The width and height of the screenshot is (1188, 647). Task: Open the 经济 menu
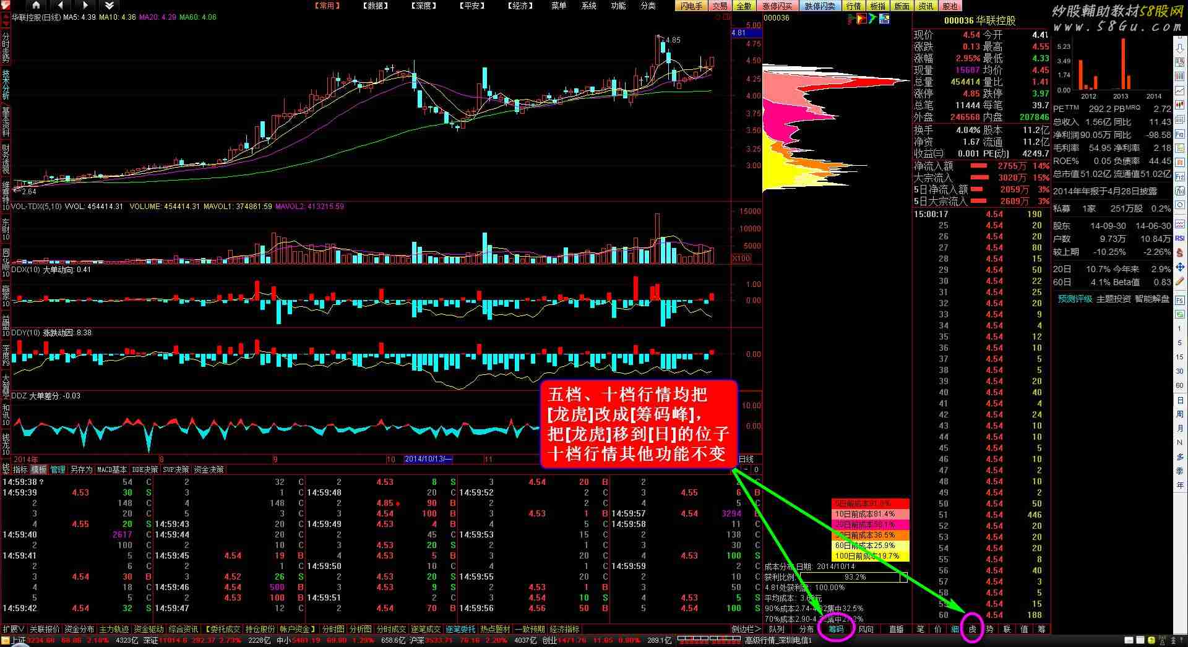520,6
